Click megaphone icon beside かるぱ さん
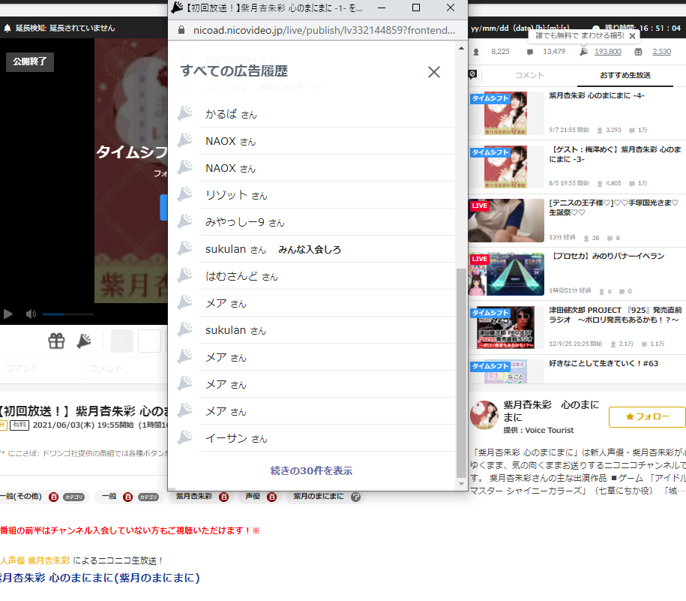686x601 pixels. pos(184,113)
